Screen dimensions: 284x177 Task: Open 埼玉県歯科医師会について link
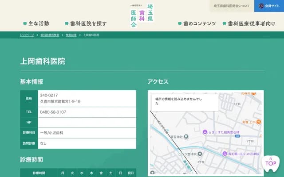click(232, 6)
